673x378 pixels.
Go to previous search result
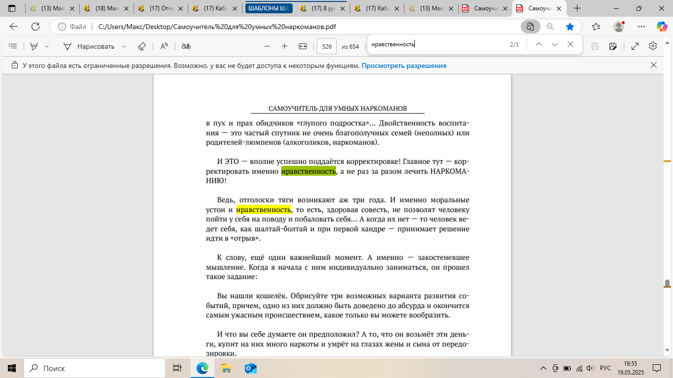[x=538, y=44]
